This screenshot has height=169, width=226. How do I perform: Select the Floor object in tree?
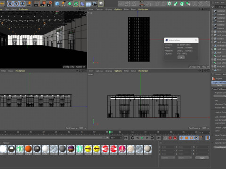[x=219, y=70]
